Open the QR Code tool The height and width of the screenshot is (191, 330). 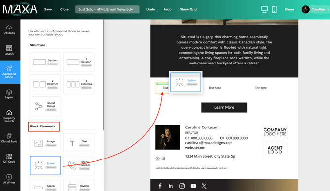point(9,159)
